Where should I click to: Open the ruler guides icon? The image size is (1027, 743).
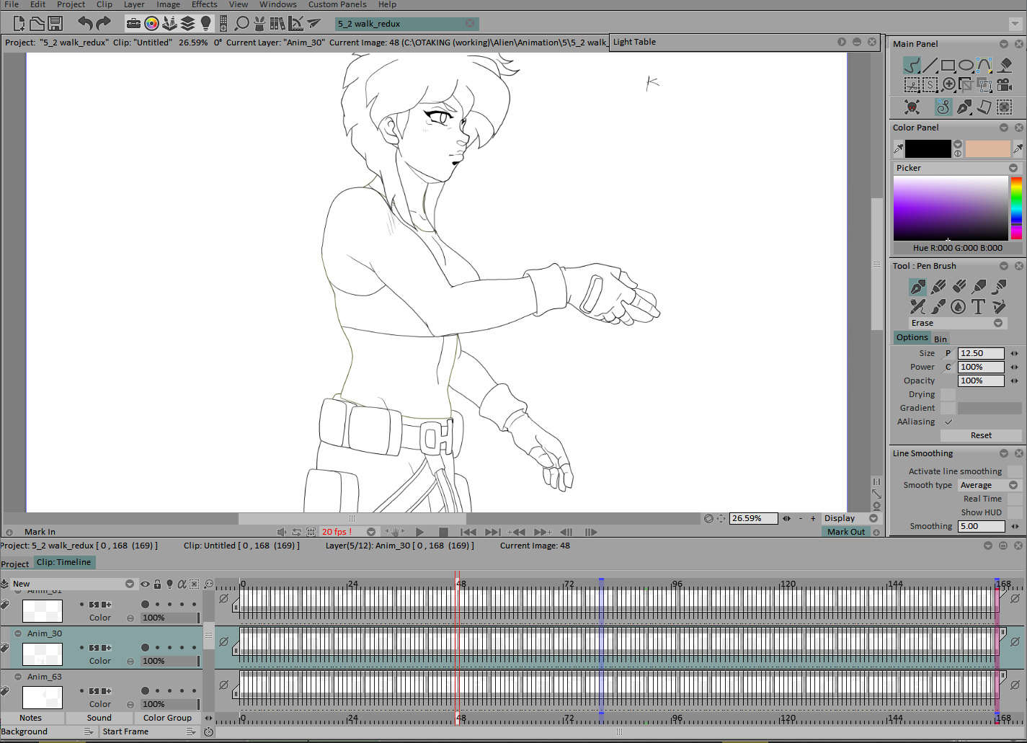pyautogui.click(x=295, y=24)
